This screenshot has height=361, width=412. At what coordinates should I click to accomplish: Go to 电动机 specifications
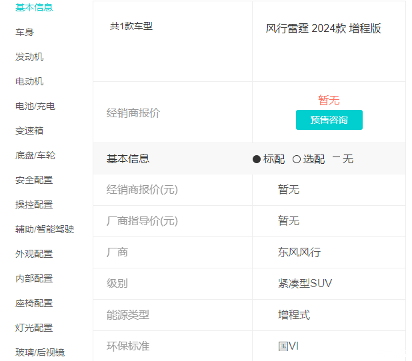point(29,81)
